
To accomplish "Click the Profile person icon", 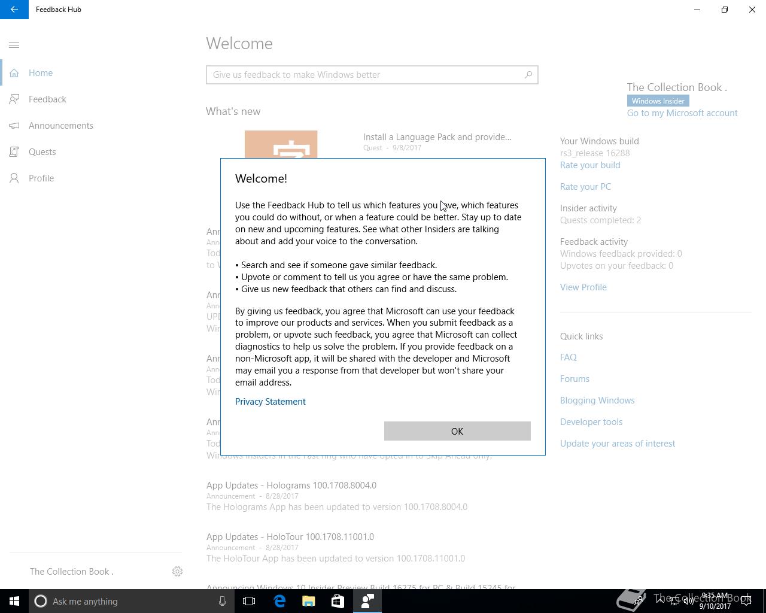I will (x=14, y=178).
